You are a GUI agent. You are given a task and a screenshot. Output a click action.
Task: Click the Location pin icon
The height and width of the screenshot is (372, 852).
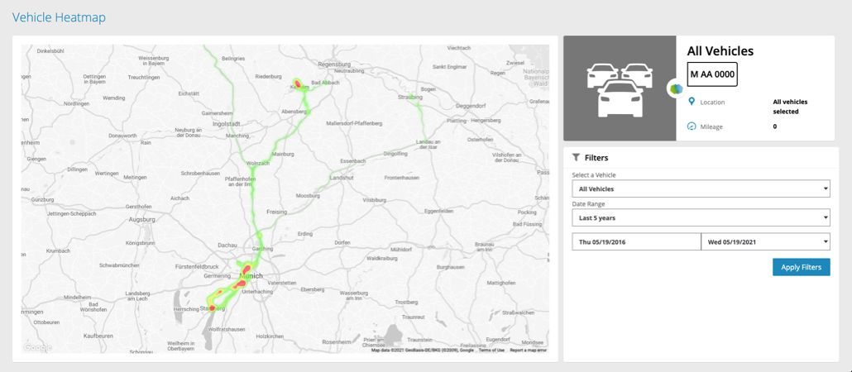(x=692, y=102)
